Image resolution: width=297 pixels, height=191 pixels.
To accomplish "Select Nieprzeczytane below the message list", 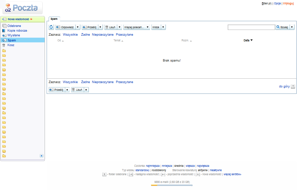I will [x=103, y=82].
